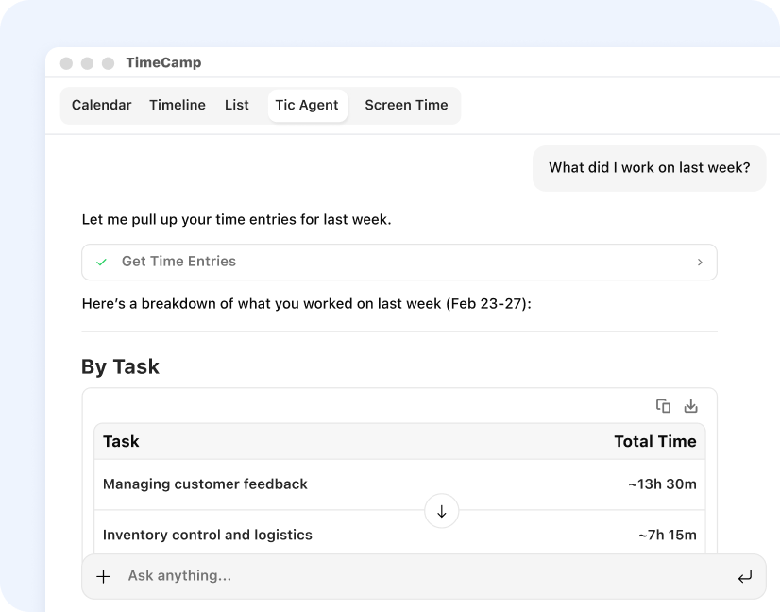Open the Calendar tab

point(101,105)
